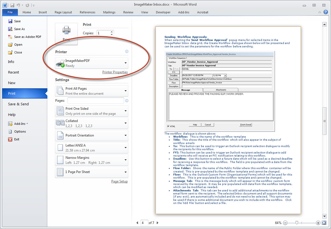331x229 pixels.
Task: Switch to the Review tab
Action: point(128,12)
